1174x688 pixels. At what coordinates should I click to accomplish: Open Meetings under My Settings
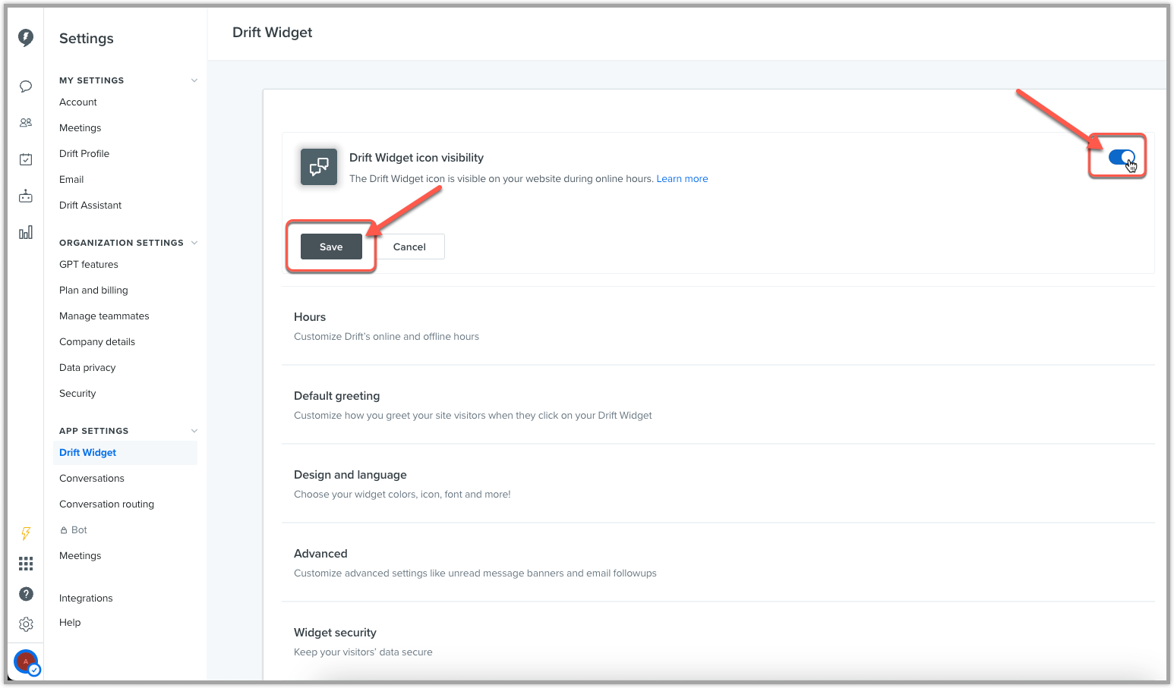80,128
